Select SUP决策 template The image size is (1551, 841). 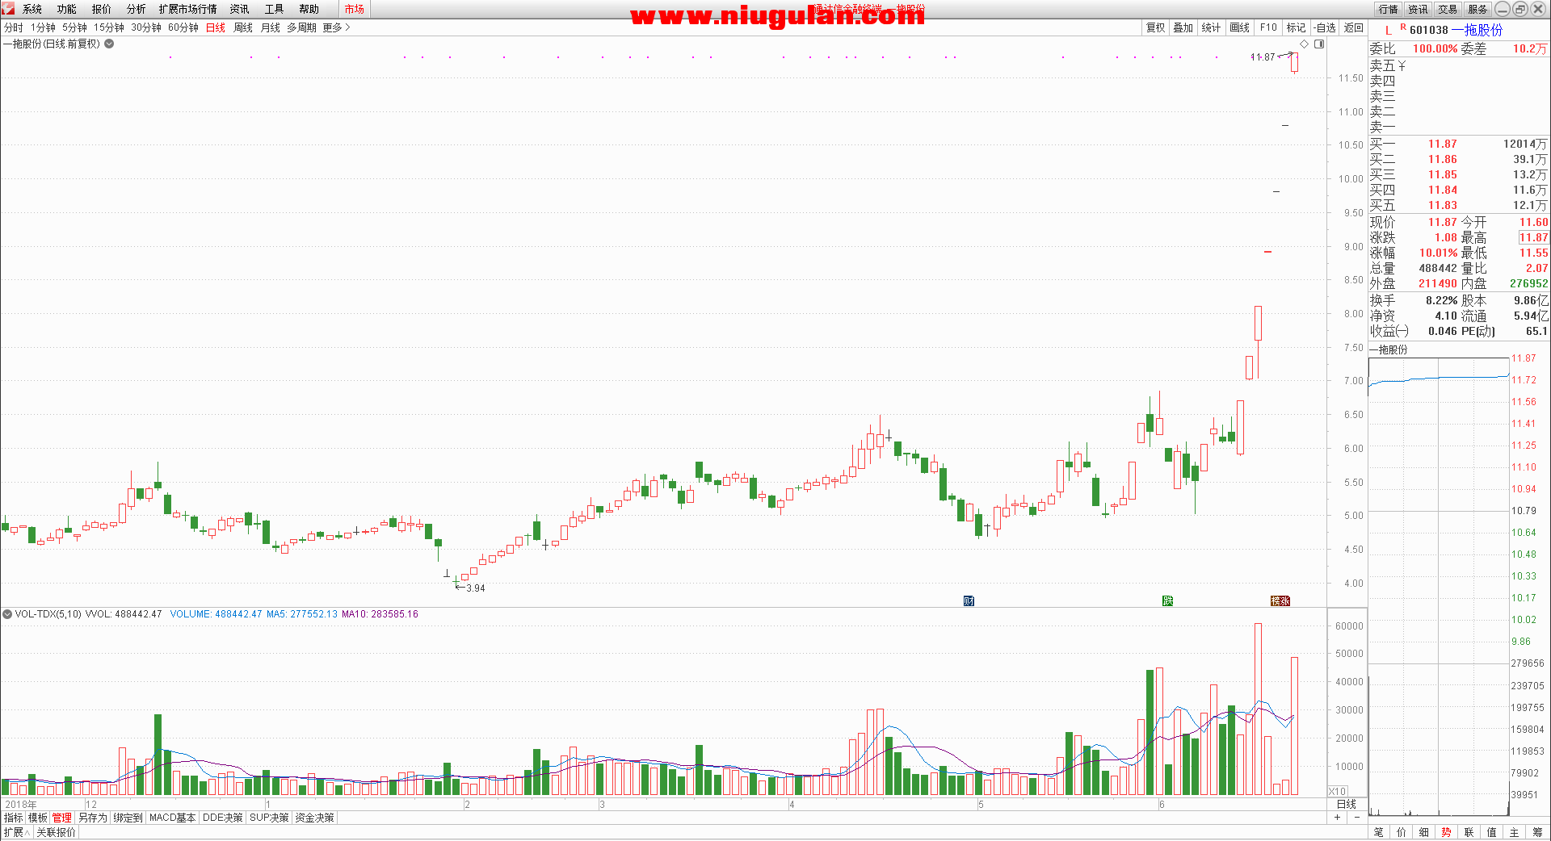point(270,818)
